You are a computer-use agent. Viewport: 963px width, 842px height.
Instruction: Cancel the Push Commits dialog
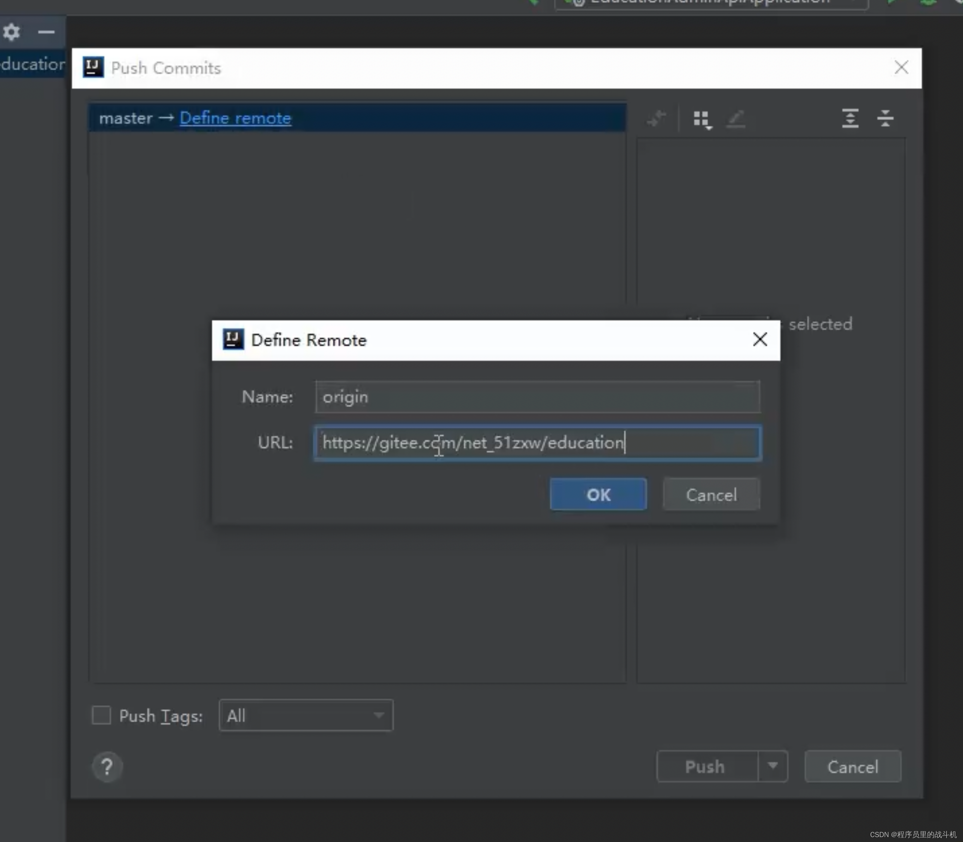coord(853,766)
